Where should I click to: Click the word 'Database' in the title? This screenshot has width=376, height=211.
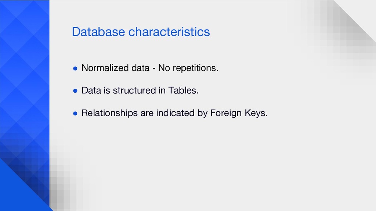tap(98, 32)
